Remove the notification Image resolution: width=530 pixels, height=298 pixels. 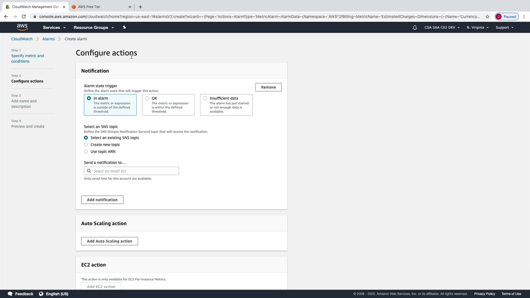click(268, 87)
